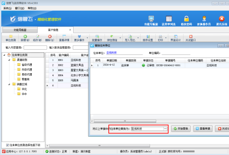Open 单位类别 folder toolbar icon
This screenshot has height=155, width=229.
11,36
